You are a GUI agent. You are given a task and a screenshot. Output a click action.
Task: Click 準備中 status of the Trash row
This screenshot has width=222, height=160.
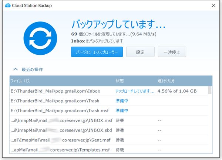click(122, 101)
